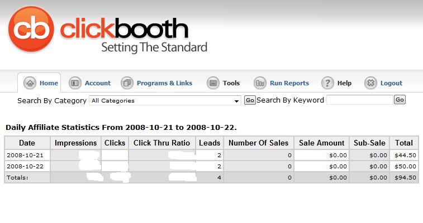This screenshot has height=223, width=423.
Task: Open the Run Reports menu
Action: (289, 83)
